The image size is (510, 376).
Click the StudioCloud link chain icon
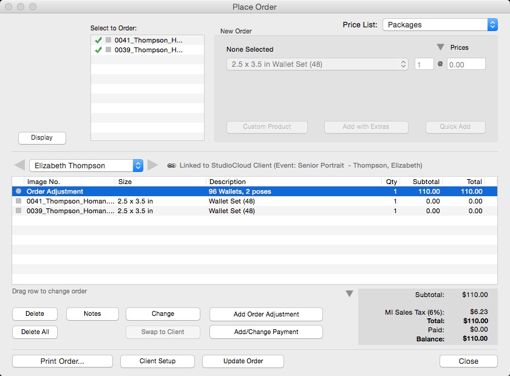pos(172,166)
